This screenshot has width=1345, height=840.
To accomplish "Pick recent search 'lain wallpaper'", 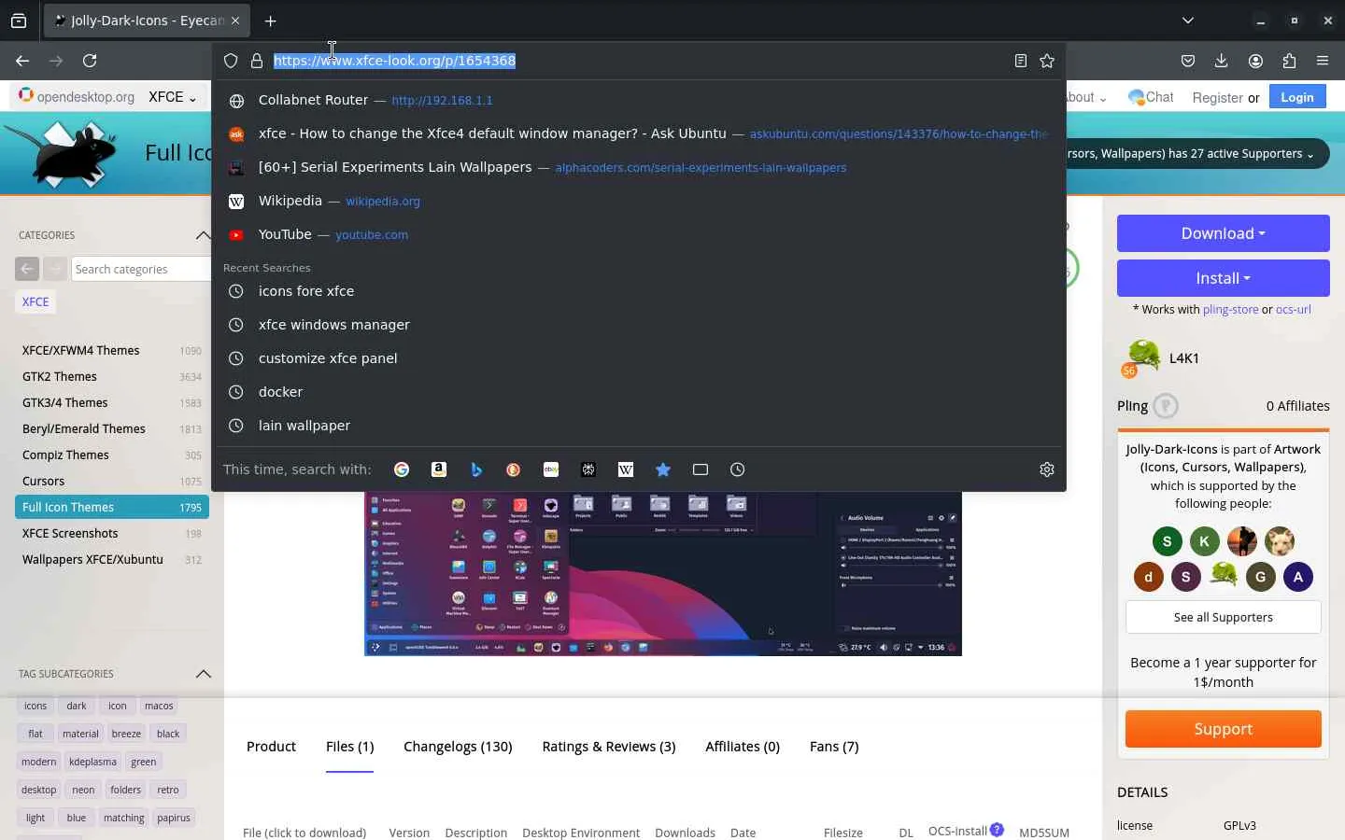I will click(x=639, y=426).
